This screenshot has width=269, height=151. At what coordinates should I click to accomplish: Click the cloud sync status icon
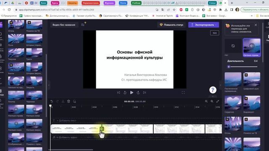pos(83,25)
